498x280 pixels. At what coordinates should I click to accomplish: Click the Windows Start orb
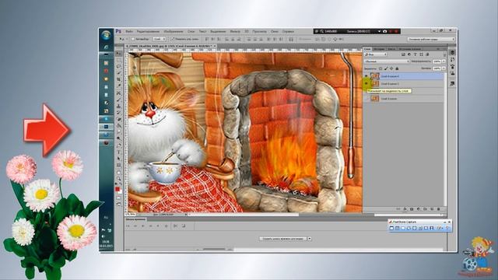coord(106,34)
